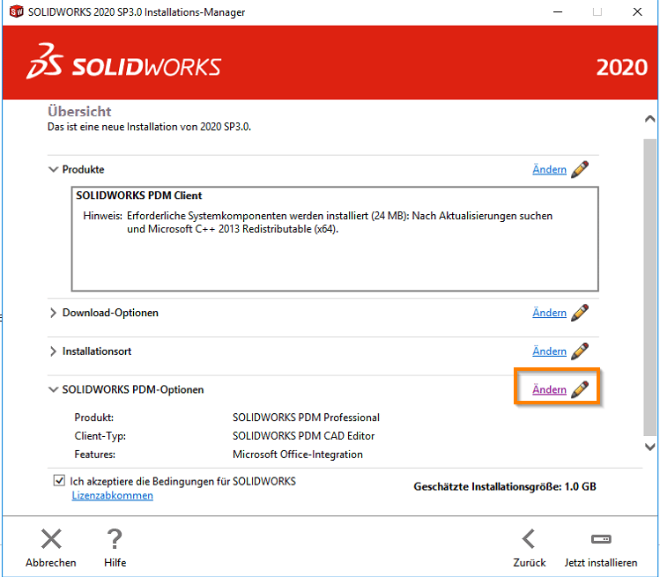Click the pencil icon for Installationsort
The image size is (660, 577).
pos(580,351)
